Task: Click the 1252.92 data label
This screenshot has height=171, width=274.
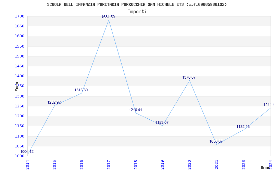Action: click(x=54, y=102)
